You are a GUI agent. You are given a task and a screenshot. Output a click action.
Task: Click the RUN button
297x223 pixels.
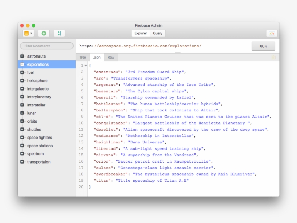263,46
